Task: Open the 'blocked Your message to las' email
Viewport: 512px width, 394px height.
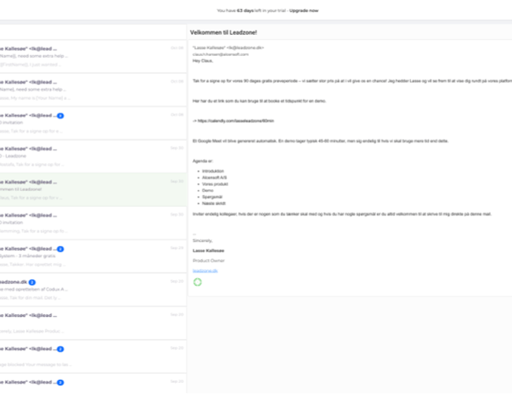Action: coord(93,356)
